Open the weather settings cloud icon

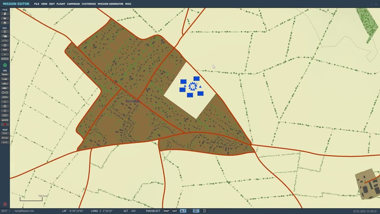tap(5, 36)
